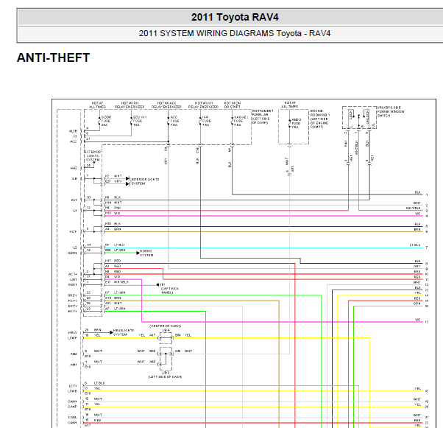Click the CANP pin label
Screen dimensions: 443x428
(72, 407)
